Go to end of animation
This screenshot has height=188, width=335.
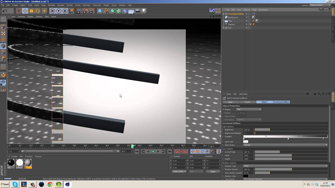point(170,151)
